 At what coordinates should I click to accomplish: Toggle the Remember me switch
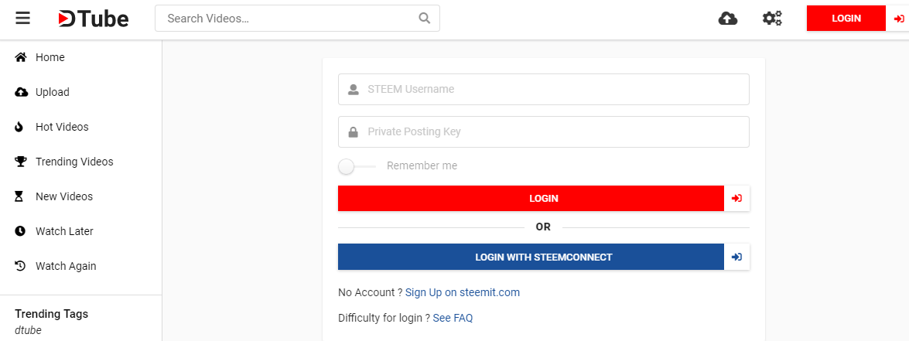(x=357, y=166)
